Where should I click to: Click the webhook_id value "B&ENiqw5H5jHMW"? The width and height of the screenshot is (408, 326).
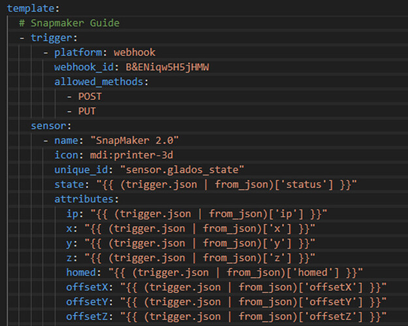click(x=163, y=67)
